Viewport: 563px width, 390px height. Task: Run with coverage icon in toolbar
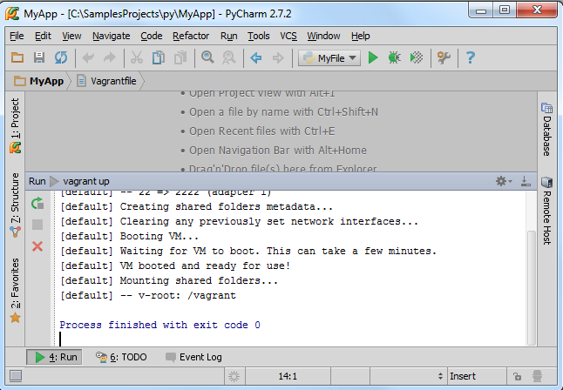(x=417, y=57)
